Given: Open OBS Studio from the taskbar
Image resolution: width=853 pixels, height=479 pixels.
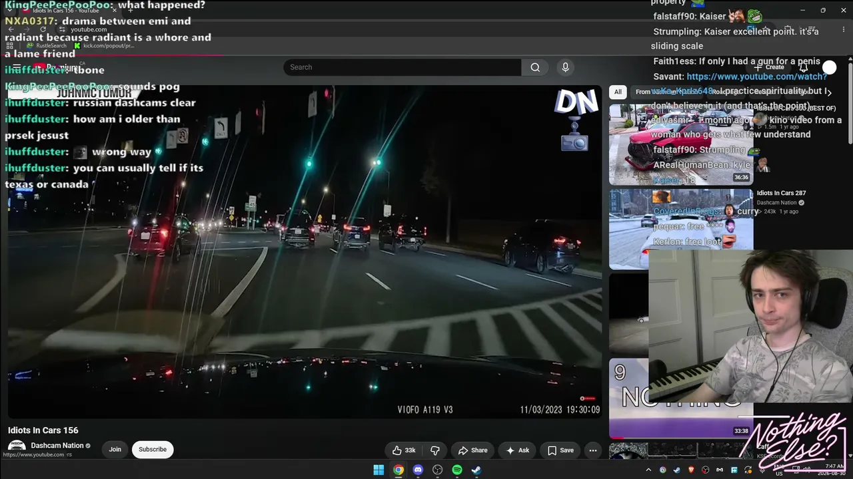Looking at the screenshot, I should (x=437, y=470).
